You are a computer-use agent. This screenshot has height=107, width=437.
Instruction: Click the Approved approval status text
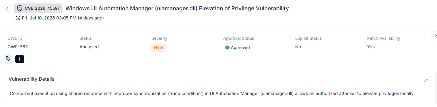coord(240,47)
